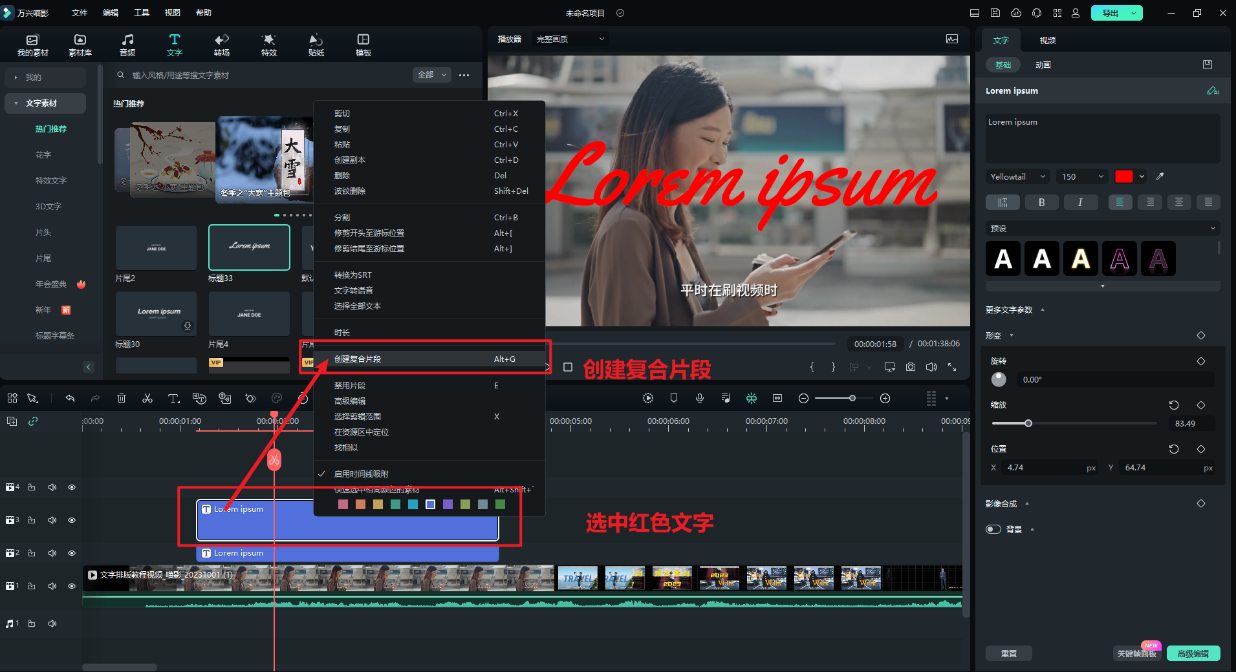Collapse the 文字素材 sidebar section
The height and width of the screenshot is (672, 1236).
coord(45,103)
